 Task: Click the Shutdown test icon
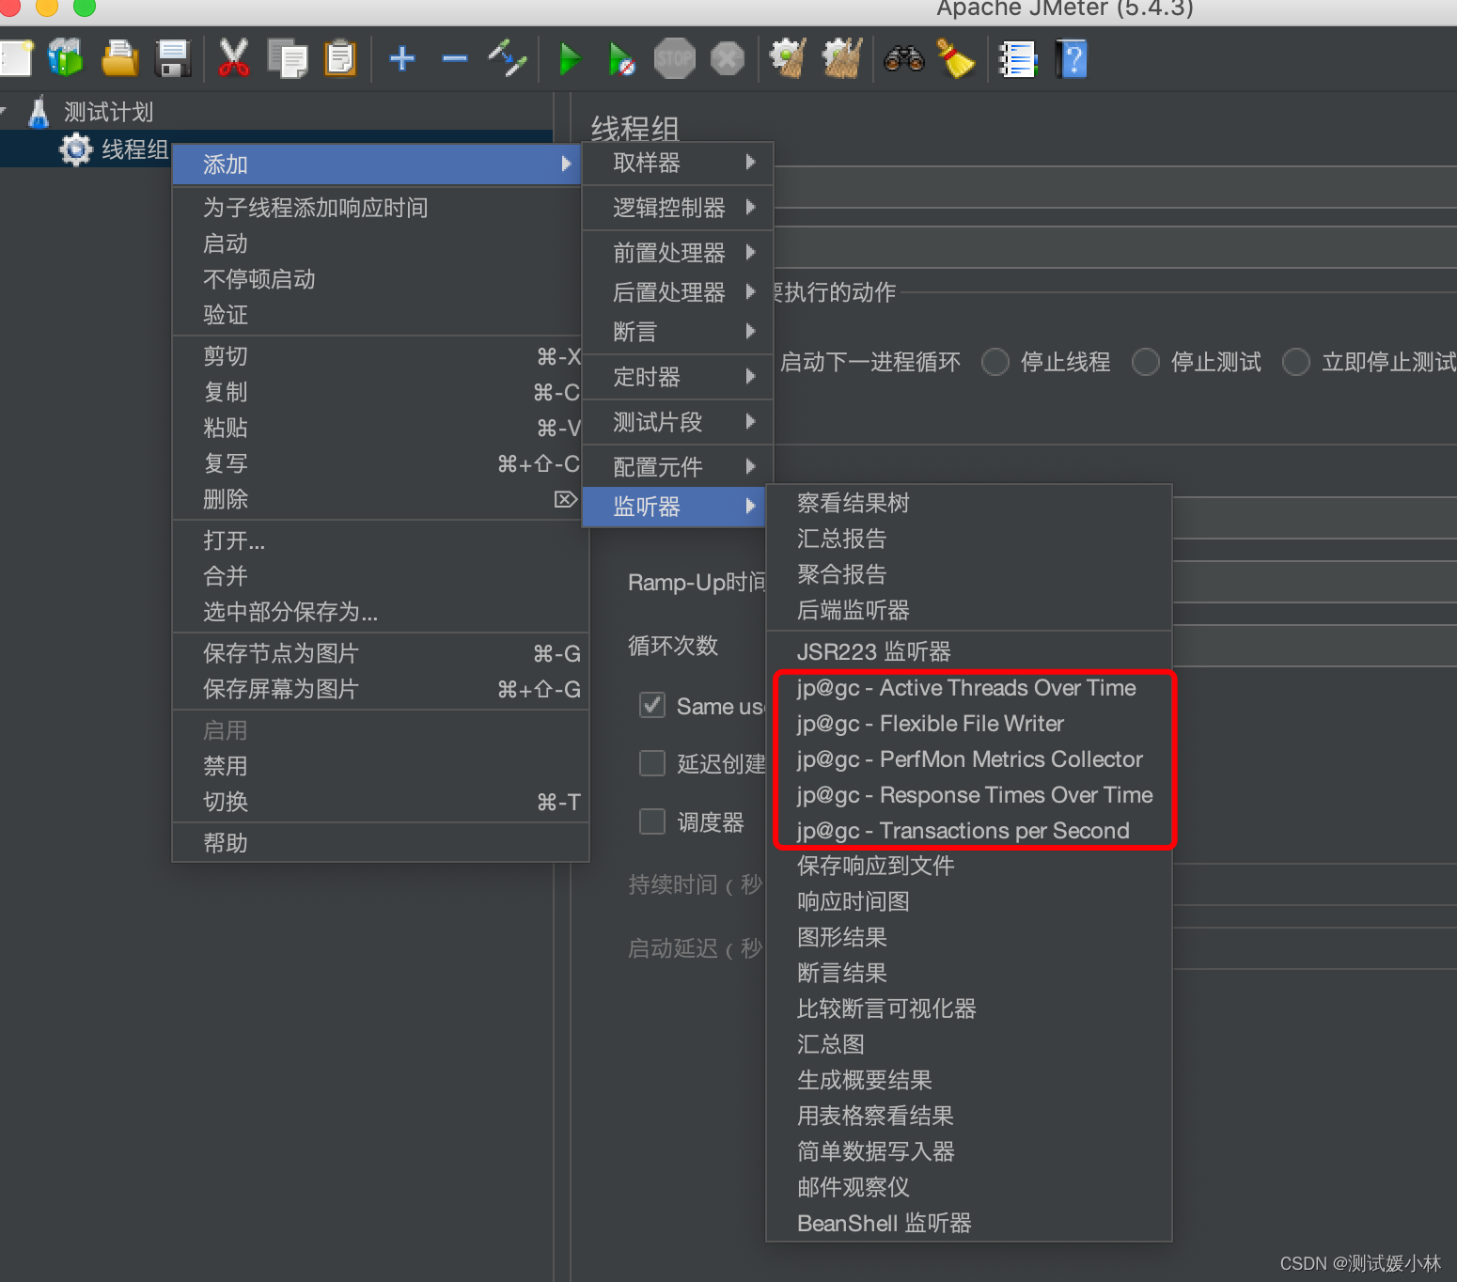point(728,58)
